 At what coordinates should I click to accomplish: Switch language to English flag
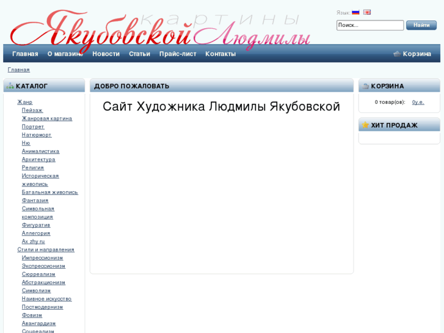click(x=367, y=12)
